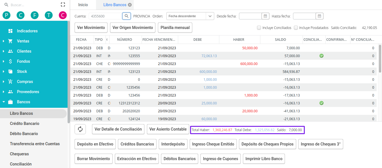Open Chequeras in sidebar
The height and width of the screenshot is (168, 382).
point(19,154)
